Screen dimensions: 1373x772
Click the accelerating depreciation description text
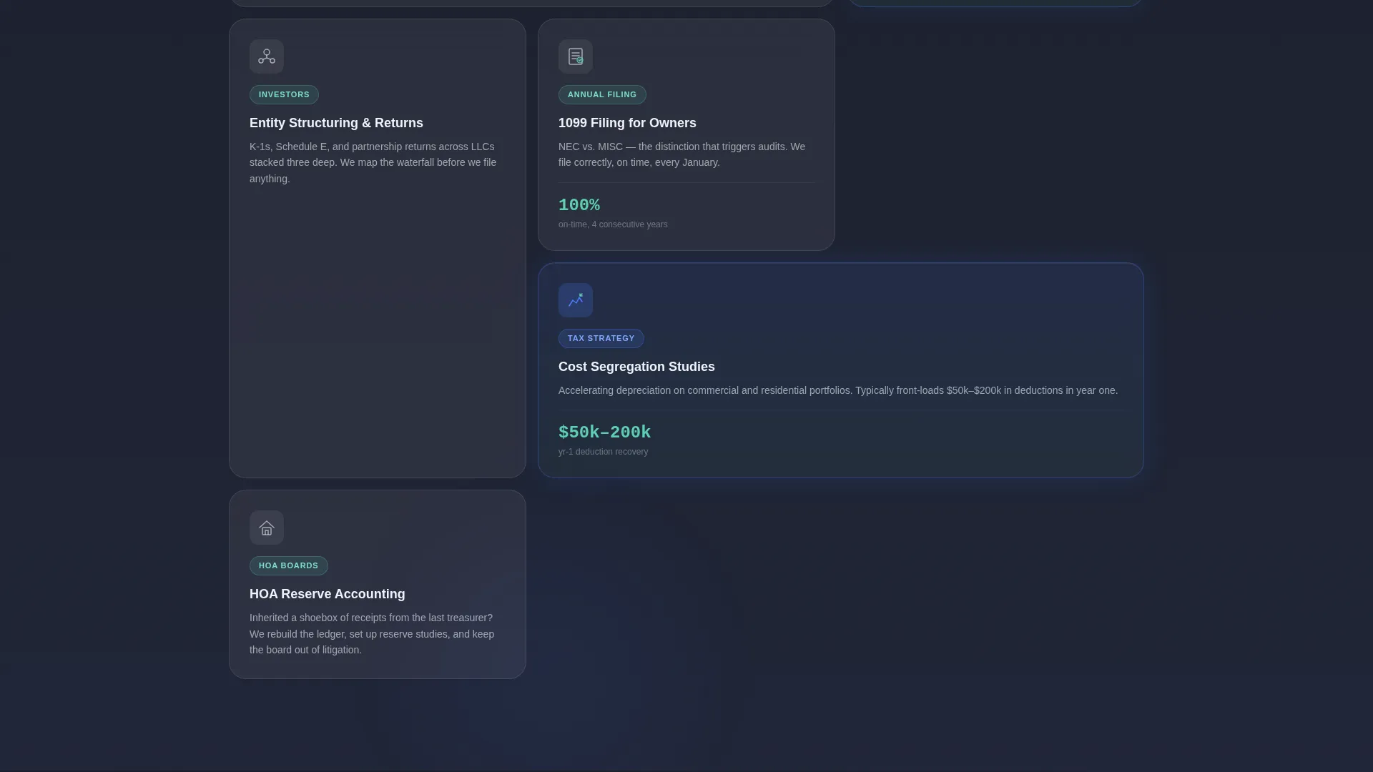click(x=838, y=390)
